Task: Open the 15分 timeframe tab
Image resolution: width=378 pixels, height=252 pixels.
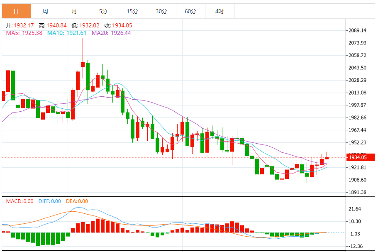Action: pyautogui.click(x=133, y=11)
